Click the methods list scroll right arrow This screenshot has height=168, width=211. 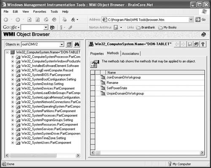202,152
